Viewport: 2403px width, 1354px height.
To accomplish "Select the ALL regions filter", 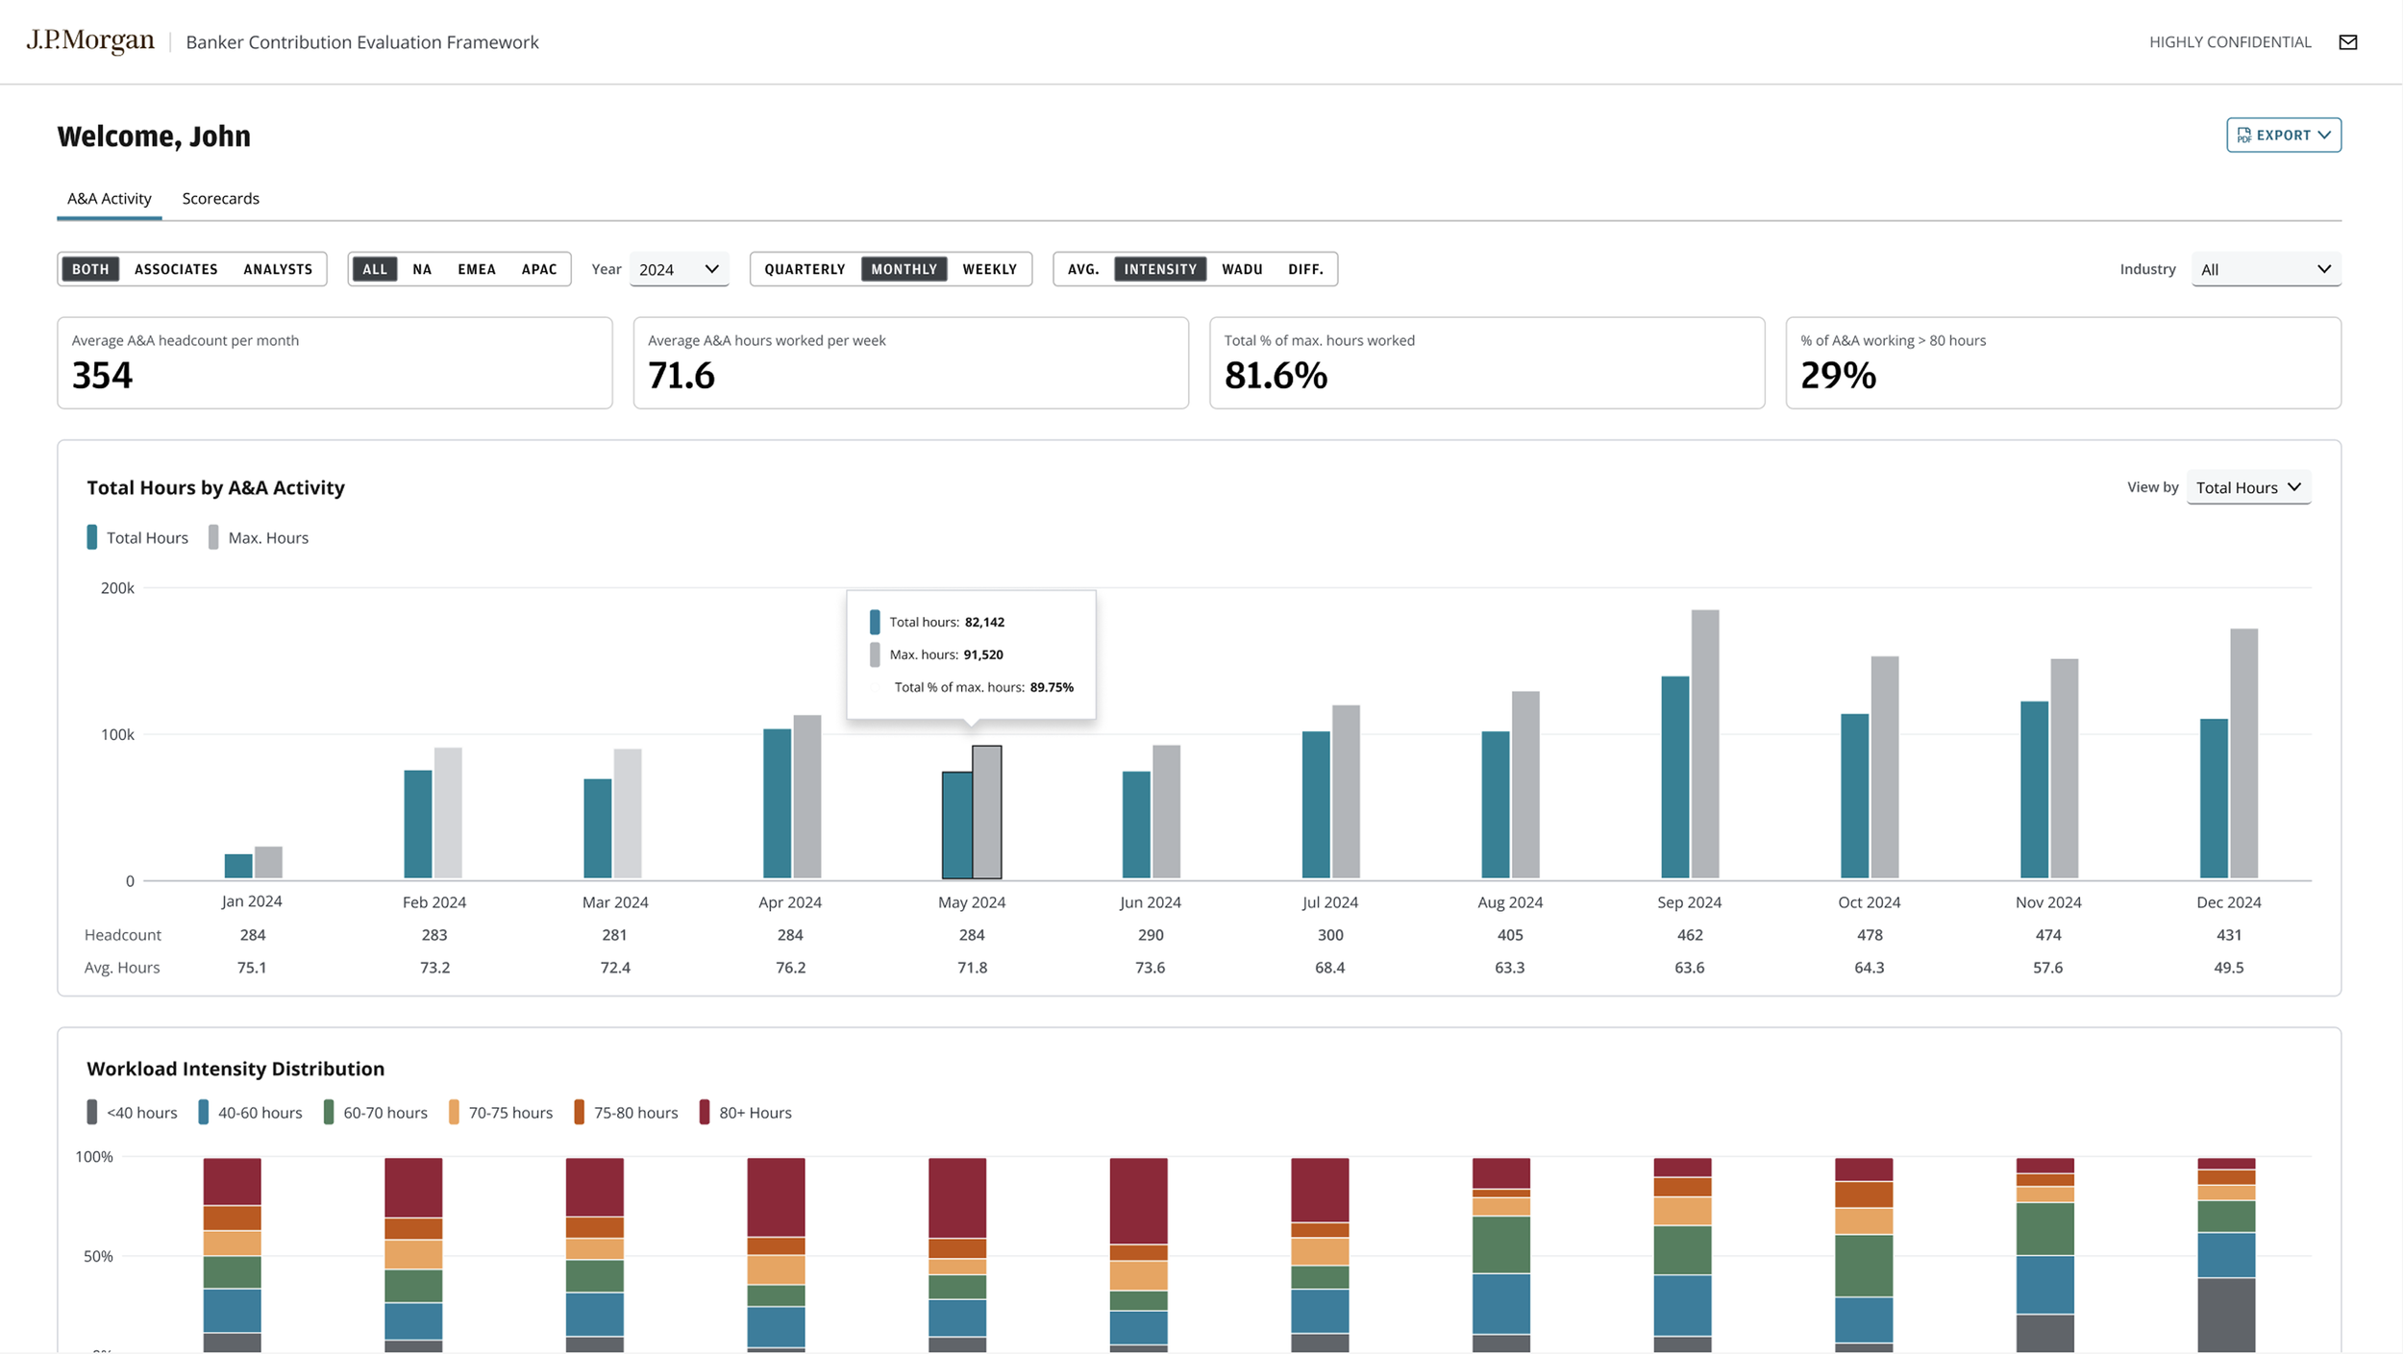I will [x=375, y=269].
